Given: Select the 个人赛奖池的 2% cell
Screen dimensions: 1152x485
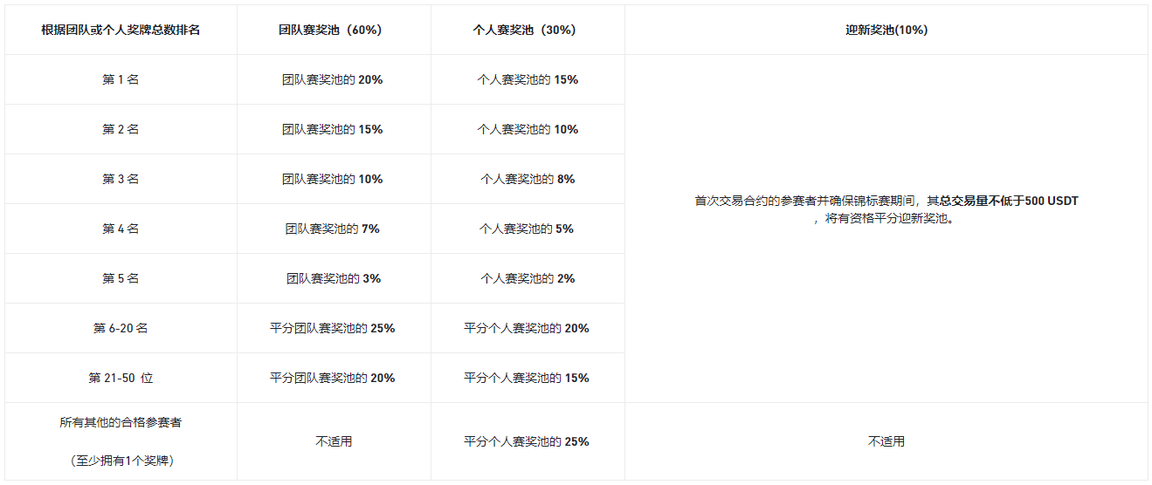Looking at the screenshot, I should point(528,278).
